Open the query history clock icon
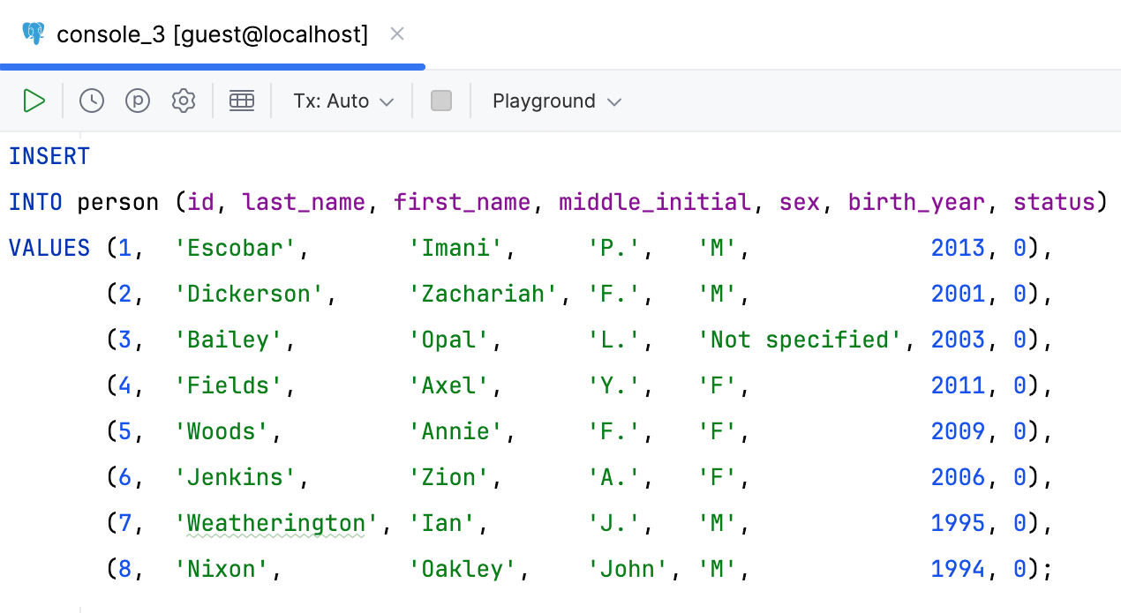The width and height of the screenshot is (1121, 613). coord(92,101)
